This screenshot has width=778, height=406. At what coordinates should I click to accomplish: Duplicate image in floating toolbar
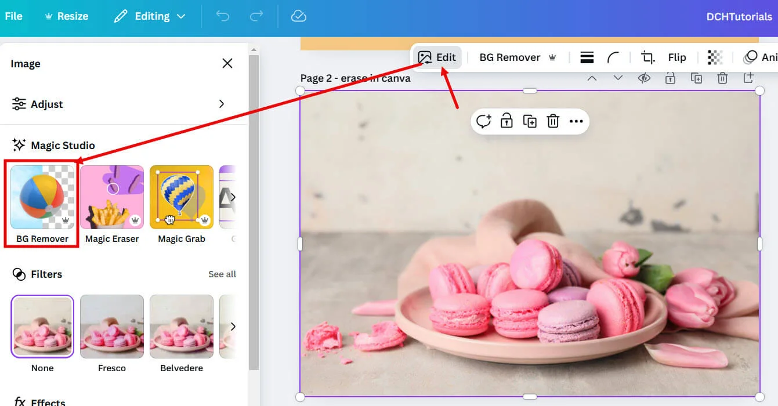click(530, 121)
